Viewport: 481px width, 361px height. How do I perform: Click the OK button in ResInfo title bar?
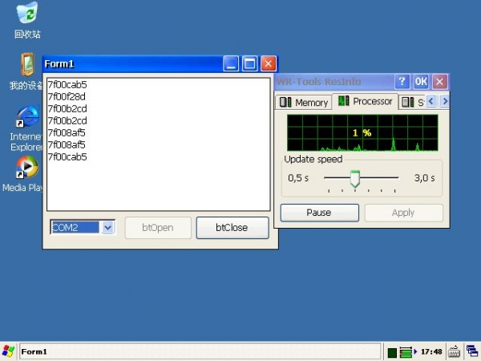(x=421, y=82)
